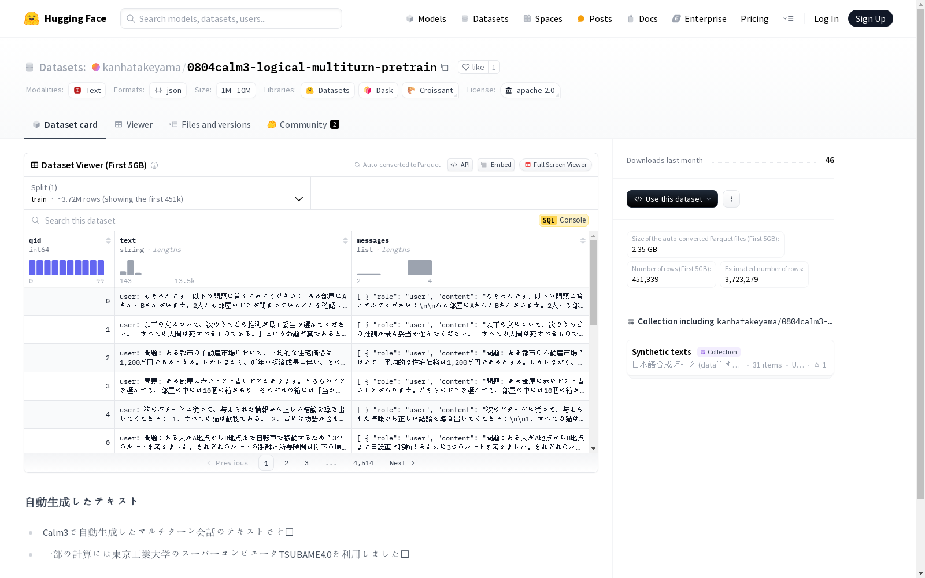Click the Embed button
Viewport: 925px width, 578px height.
point(496,165)
